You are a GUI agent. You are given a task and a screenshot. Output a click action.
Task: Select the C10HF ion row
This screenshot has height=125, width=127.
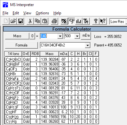click(52, 112)
